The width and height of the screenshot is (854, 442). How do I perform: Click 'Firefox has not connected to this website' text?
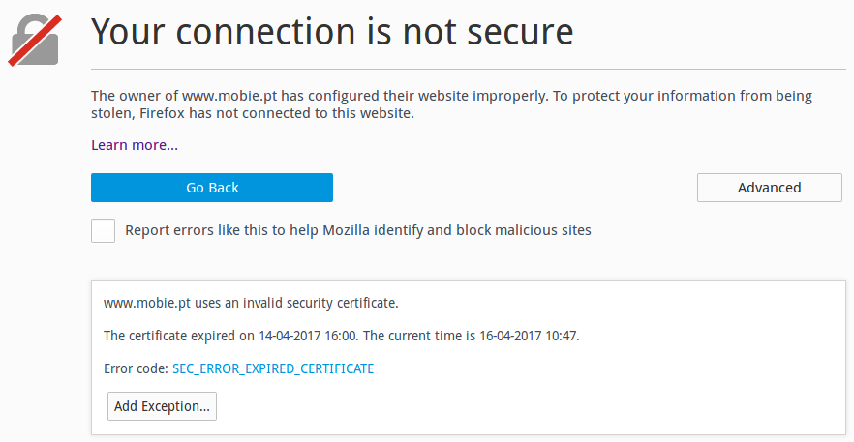(x=277, y=114)
